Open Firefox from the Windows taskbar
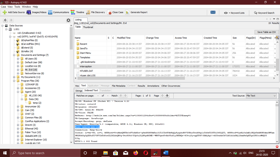This screenshot has width=280, height=157. pyautogui.click(x=136, y=153)
